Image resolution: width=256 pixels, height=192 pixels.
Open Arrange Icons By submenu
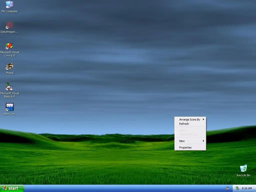190,119
